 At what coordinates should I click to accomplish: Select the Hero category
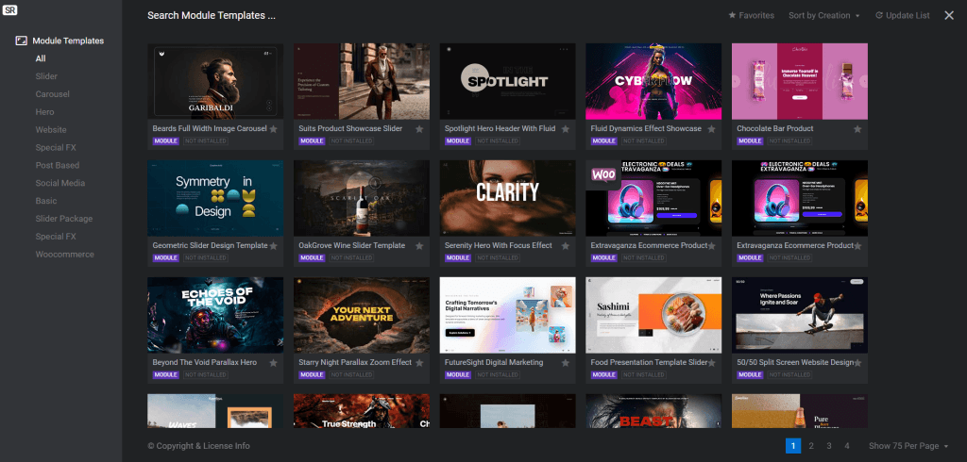(45, 112)
